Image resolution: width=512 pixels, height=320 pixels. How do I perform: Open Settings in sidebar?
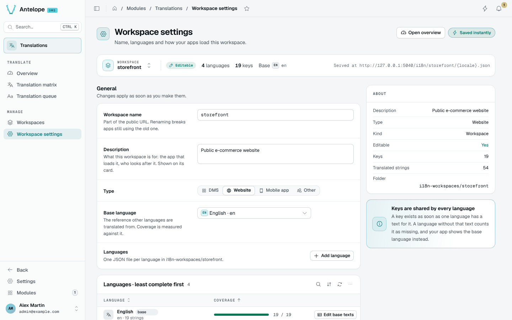(x=42, y=281)
